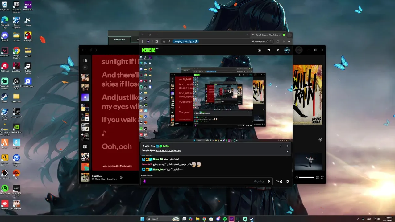Open Chrome tab search dropdown arrow
Screen dimensions: 395x222
pyautogui.click(x=289, y=35)
